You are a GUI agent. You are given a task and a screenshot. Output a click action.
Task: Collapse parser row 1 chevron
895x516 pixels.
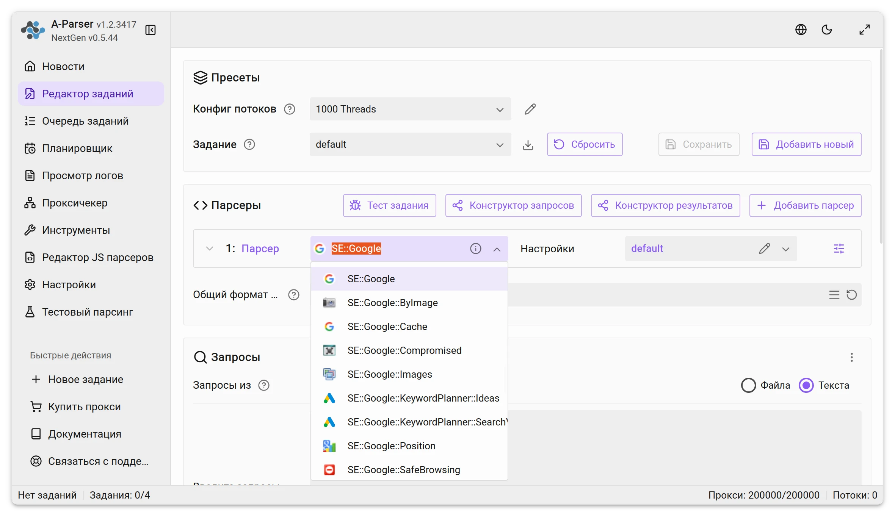click(x=209, y=249)
